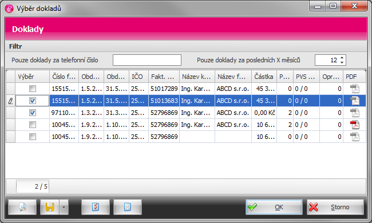The width and height of the screenshot is (372, 223).
Task: Increase the months value with up arrow
Action: pyautogui.click(x=342, y=58)
